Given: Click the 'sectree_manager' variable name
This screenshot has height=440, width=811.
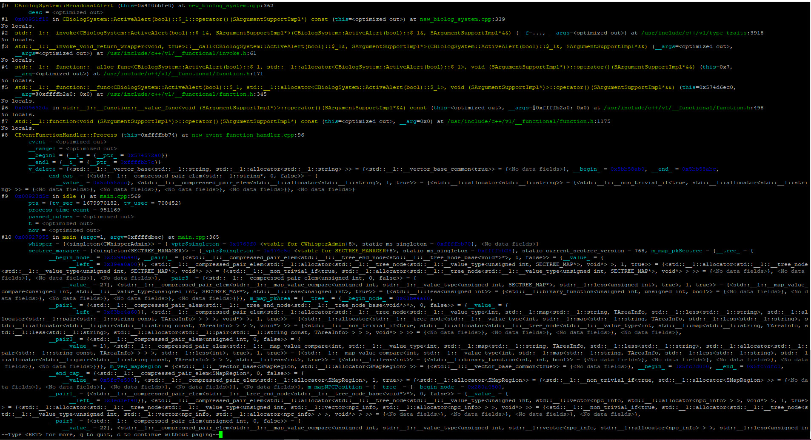Looking at the screenshot, I should 54,251.
